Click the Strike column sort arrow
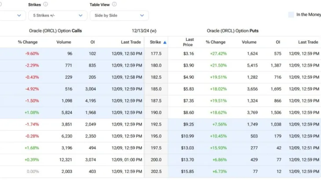 coord(165,43)
